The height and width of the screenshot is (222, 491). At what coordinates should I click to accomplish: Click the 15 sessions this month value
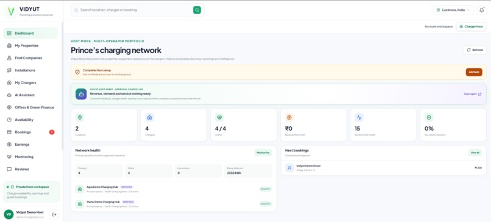click(x=358, y=129)
